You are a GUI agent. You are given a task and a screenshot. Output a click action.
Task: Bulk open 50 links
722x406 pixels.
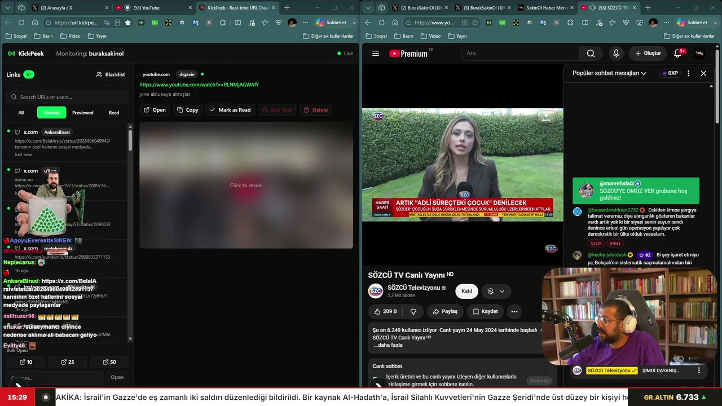click(x=109, y=362)
